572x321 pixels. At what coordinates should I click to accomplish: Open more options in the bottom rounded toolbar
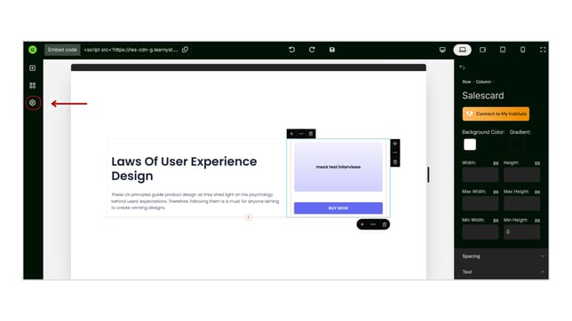(373, 224)
